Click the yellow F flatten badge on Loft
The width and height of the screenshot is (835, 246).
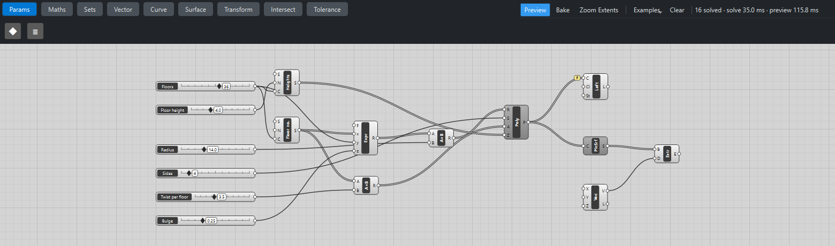(577, 78)
